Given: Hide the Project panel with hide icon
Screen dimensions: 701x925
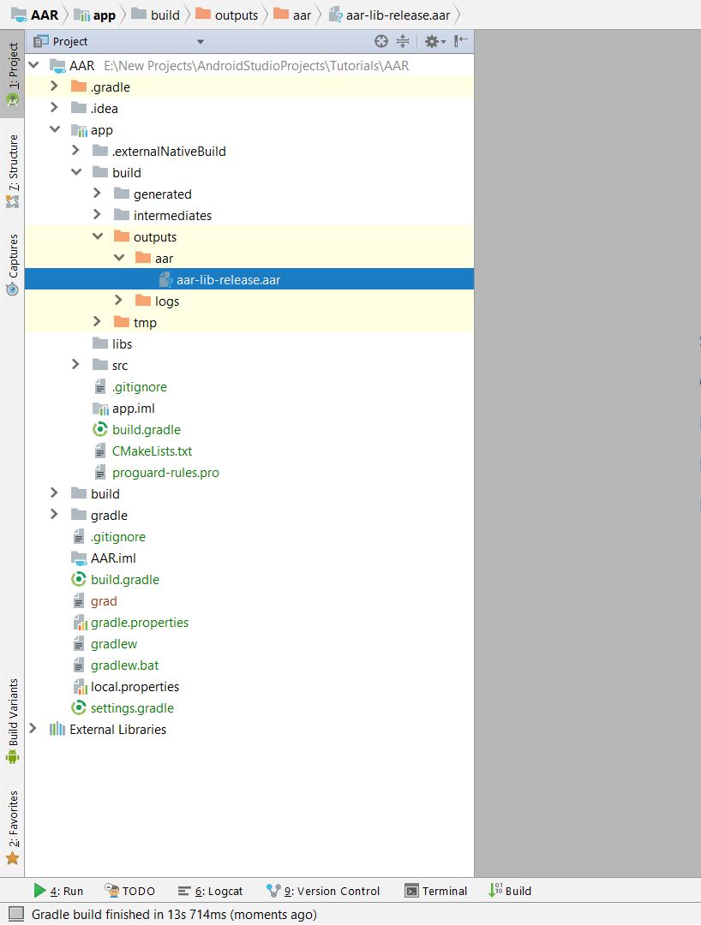Looking at the screenshot, I should [x=461, y=41].
